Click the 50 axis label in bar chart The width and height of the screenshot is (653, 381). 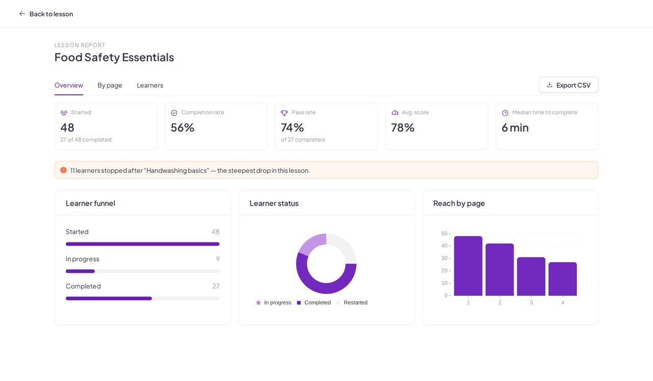coord(444,234)
